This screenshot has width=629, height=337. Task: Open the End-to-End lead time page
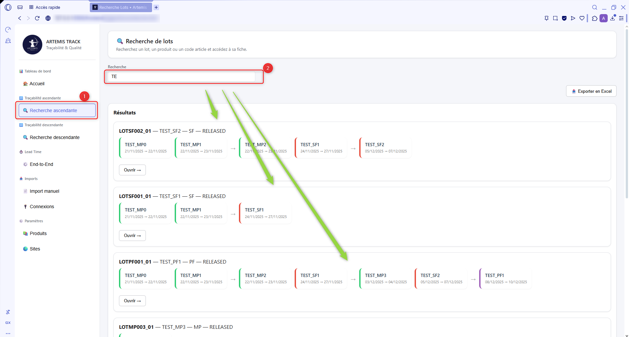(x=41, y=164)
